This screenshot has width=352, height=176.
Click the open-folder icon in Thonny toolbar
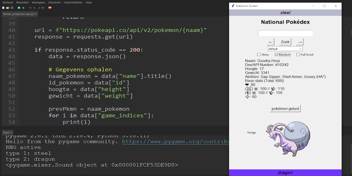[8, 8]
